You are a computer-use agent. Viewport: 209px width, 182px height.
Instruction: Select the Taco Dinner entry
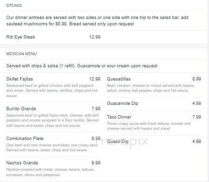[119, 117]
